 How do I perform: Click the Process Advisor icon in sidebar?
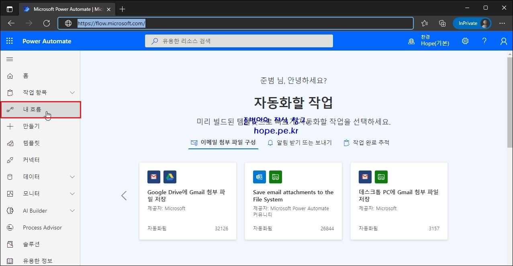pos(10,227)
